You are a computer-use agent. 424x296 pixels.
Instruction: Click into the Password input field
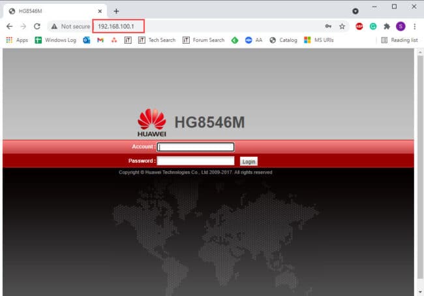[x=196, y=161]
